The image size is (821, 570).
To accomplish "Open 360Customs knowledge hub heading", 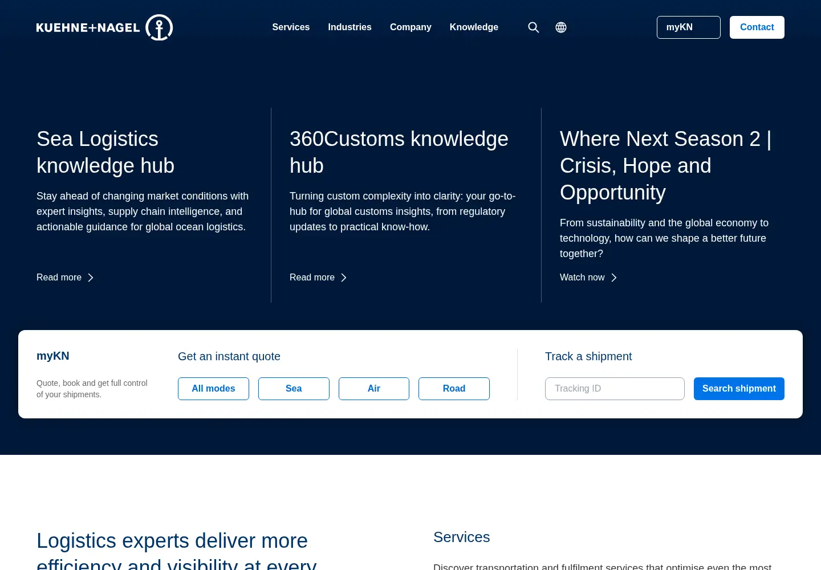I will point(399,152).
